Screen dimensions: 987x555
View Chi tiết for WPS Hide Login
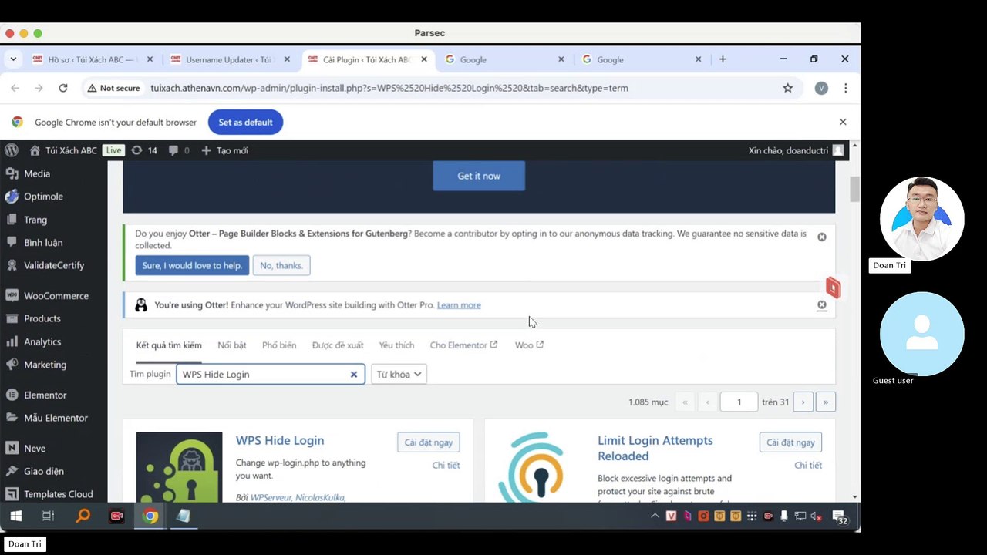pyautogui.click(x=446, y=466)
